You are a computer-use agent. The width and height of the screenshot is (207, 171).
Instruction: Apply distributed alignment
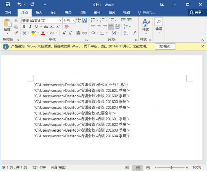(117, 27)
